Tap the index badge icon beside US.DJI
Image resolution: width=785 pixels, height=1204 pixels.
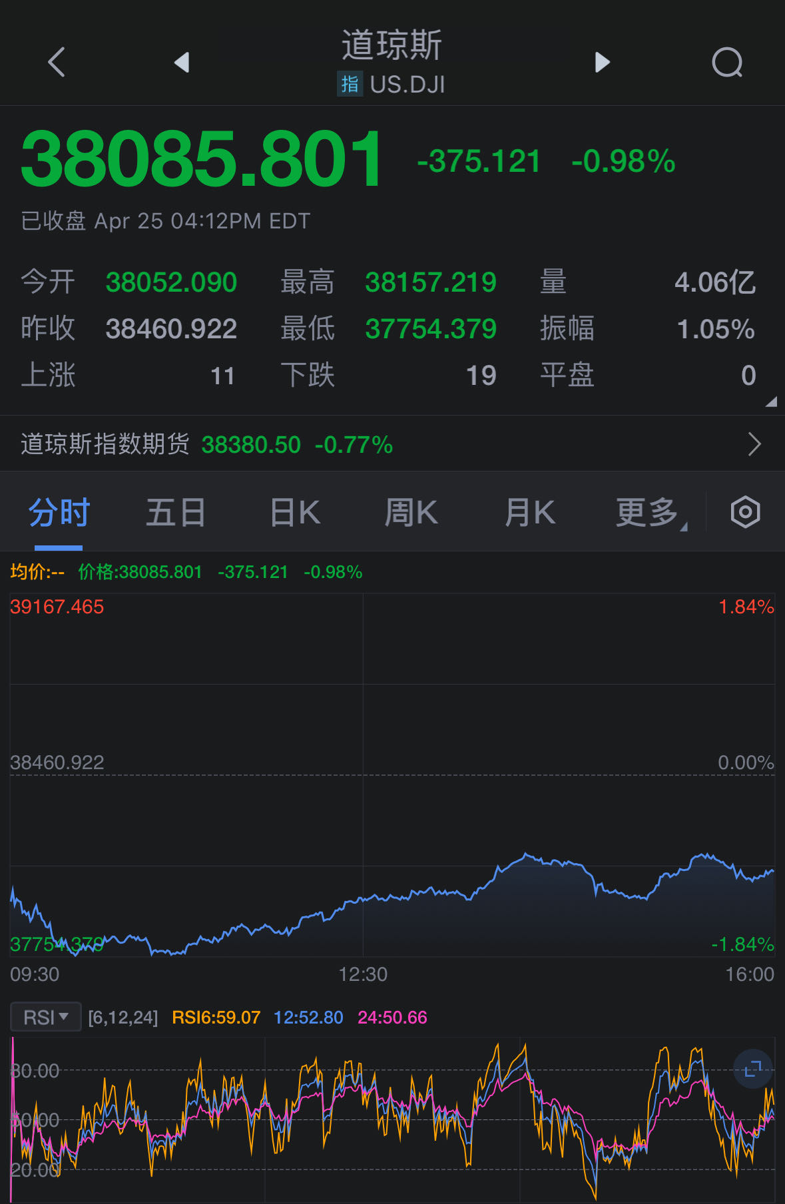click(x=350, y=84)
